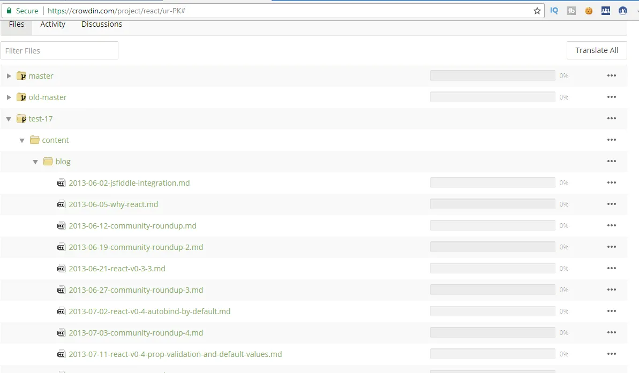Image resolution: width=639 pixels, height=373 pixels.
Task: Open 2013-06-05-why-react.md file
Action: (114, 204)
